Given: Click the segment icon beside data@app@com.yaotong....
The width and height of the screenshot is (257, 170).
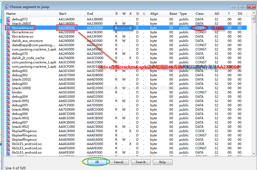Looking at the screenshot, I should click(x=8, y=45).
